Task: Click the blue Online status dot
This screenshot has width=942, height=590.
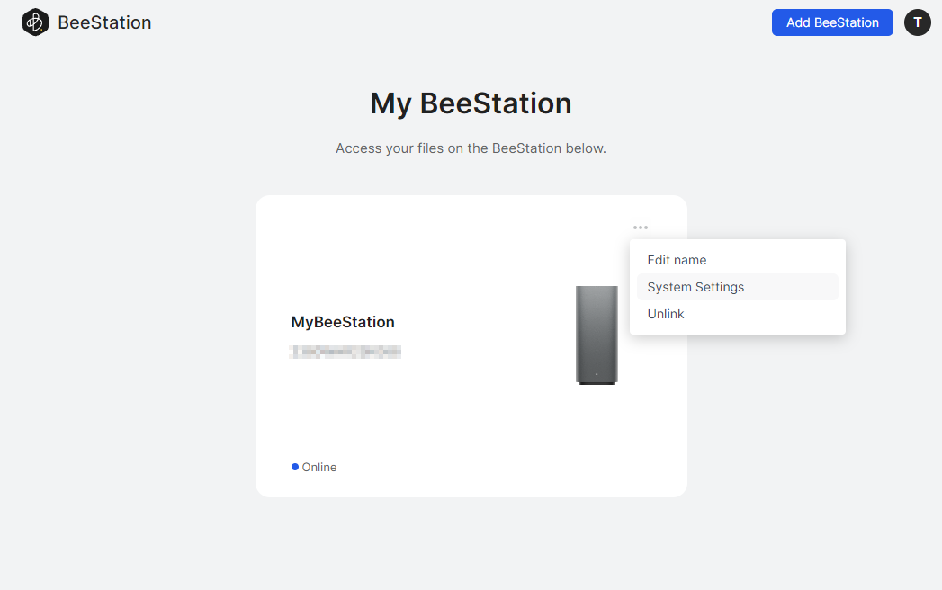Action: [x=294, y=466]
